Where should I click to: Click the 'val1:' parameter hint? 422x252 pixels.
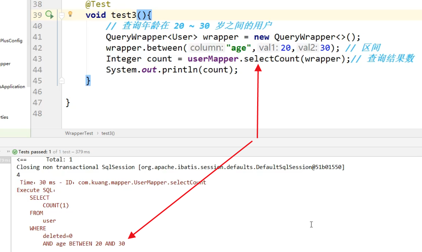[x=268, y=48]
